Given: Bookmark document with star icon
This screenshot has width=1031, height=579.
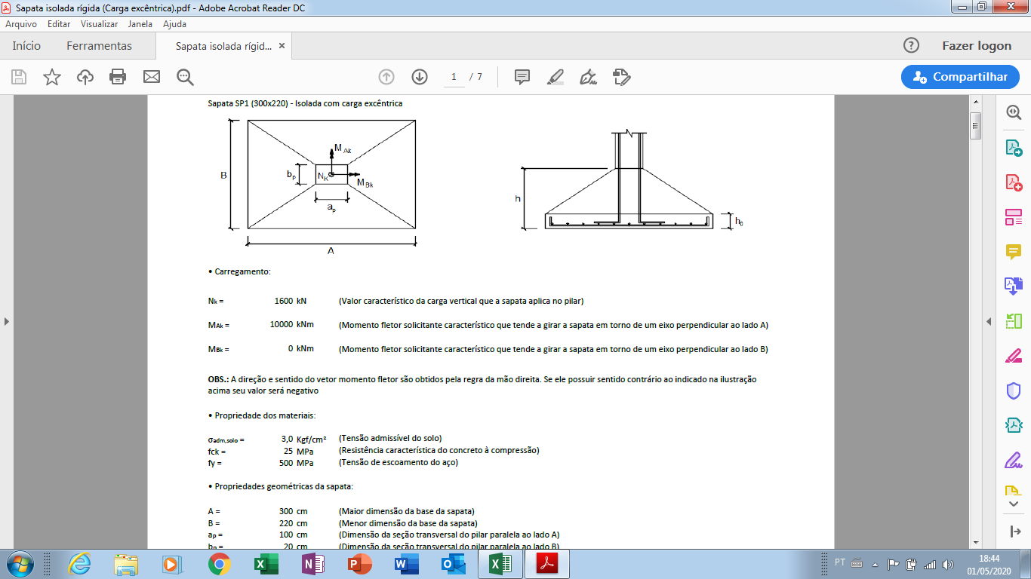Looking at the screenshot, I should 52,77.
